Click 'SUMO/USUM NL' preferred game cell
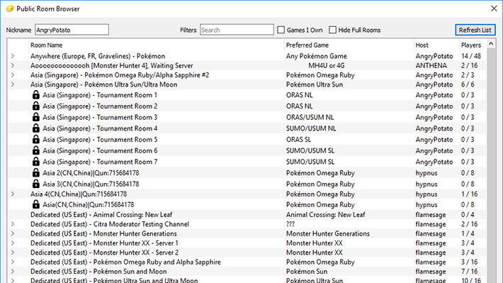Screen dimensions: 503x283 pos(311,128)
